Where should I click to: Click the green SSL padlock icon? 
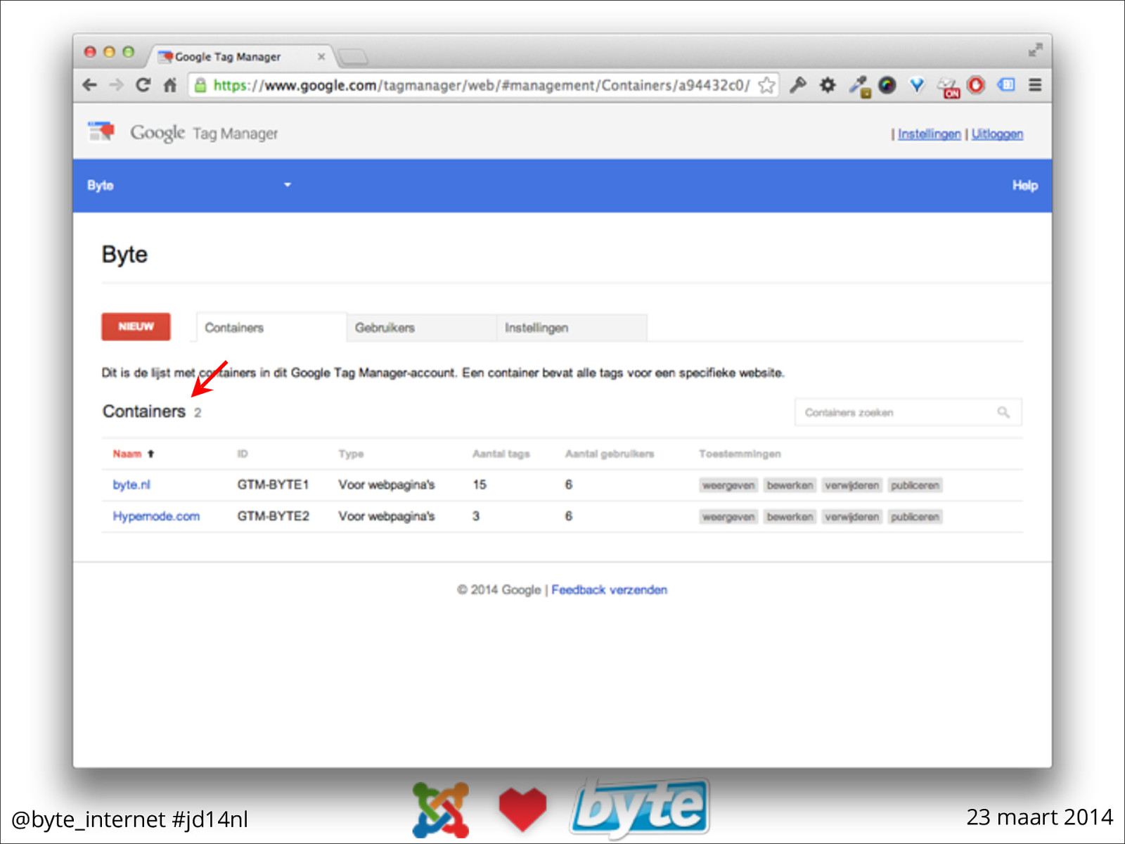(200, 85)
